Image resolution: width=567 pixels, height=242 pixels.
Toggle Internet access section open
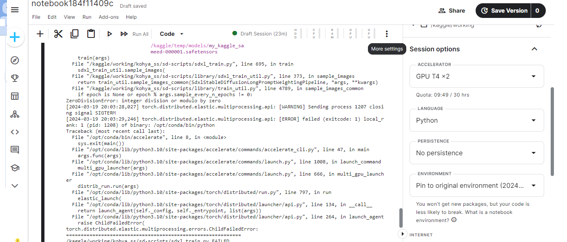(403, 233)
